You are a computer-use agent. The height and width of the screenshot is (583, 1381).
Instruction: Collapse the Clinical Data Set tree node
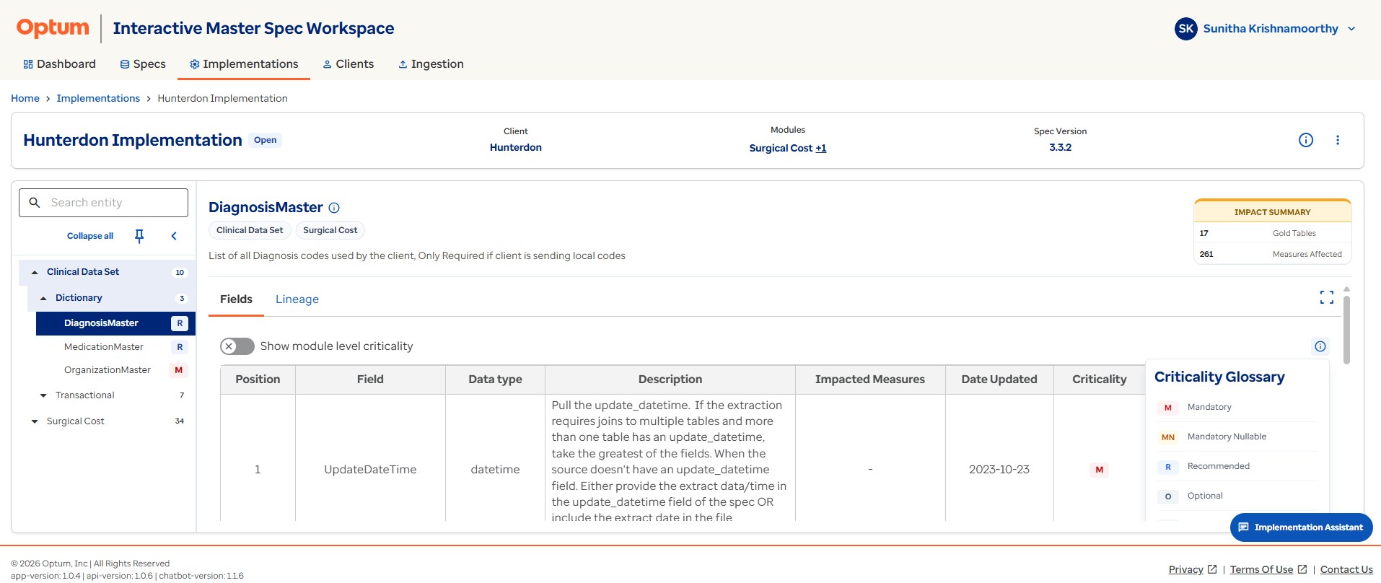[35, 272]
